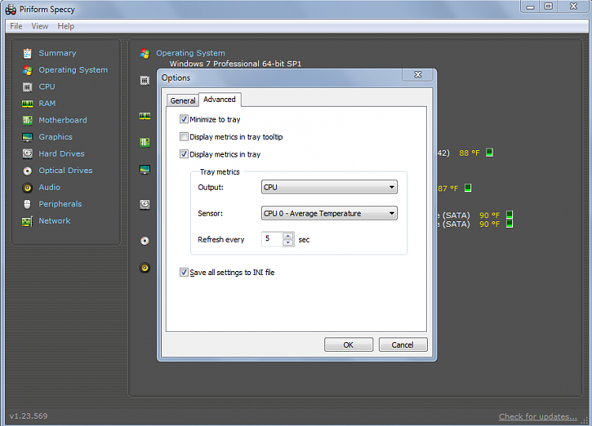
Task: Click the Audio speaker icon in sidebar
Action: coord(27,187)
